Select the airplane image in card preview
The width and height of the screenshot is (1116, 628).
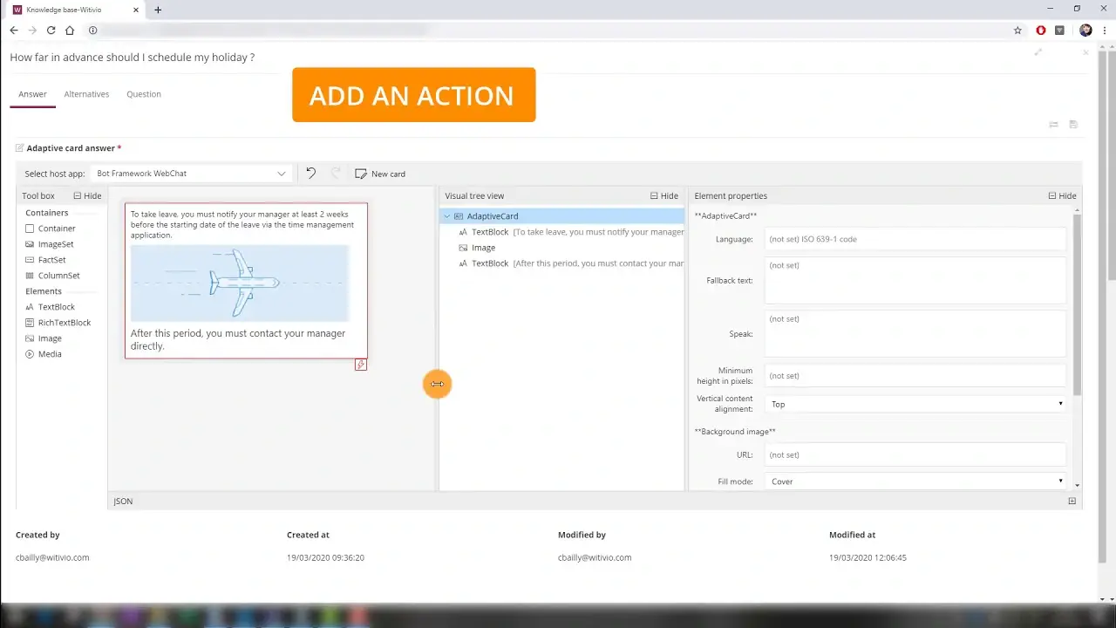240,283
